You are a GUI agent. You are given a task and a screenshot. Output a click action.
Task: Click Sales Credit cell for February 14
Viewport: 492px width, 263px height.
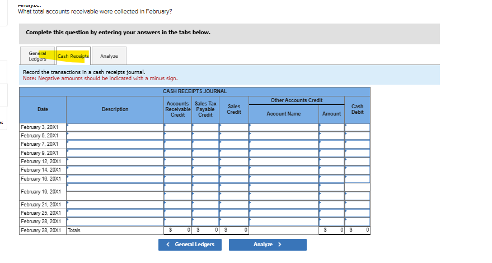pos(234,170)
